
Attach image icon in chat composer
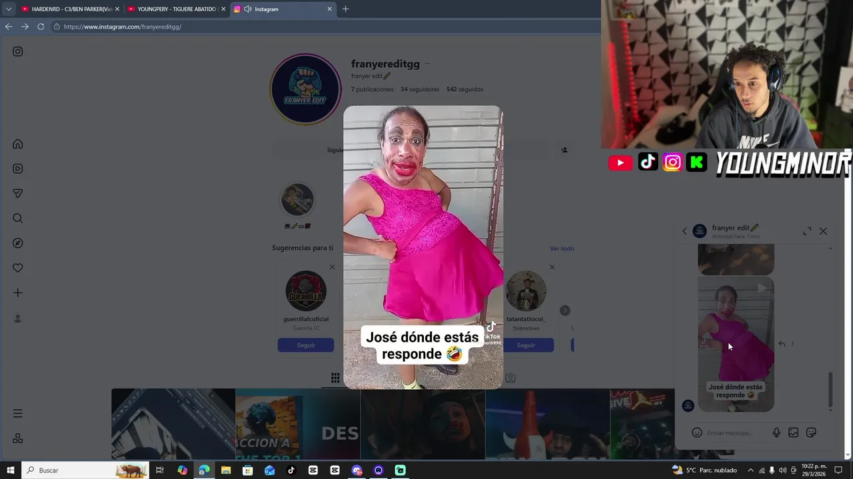(x=793, y=432)
